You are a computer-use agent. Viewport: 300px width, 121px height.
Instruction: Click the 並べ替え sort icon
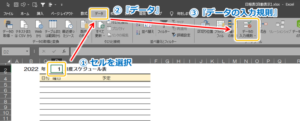[x=149, y=27]
